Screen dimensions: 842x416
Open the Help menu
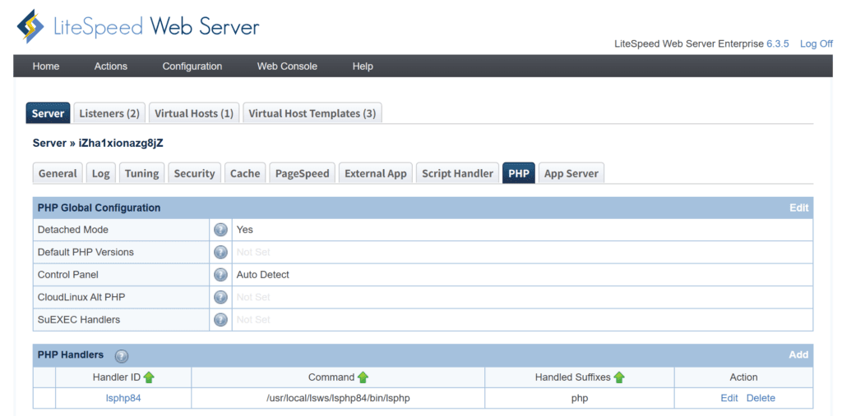pyautogui.click(x=363, y=66)
